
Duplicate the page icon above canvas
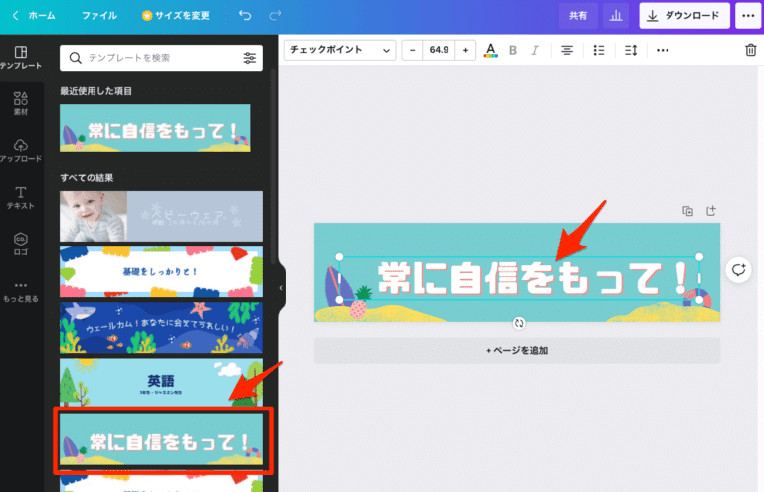687,211
